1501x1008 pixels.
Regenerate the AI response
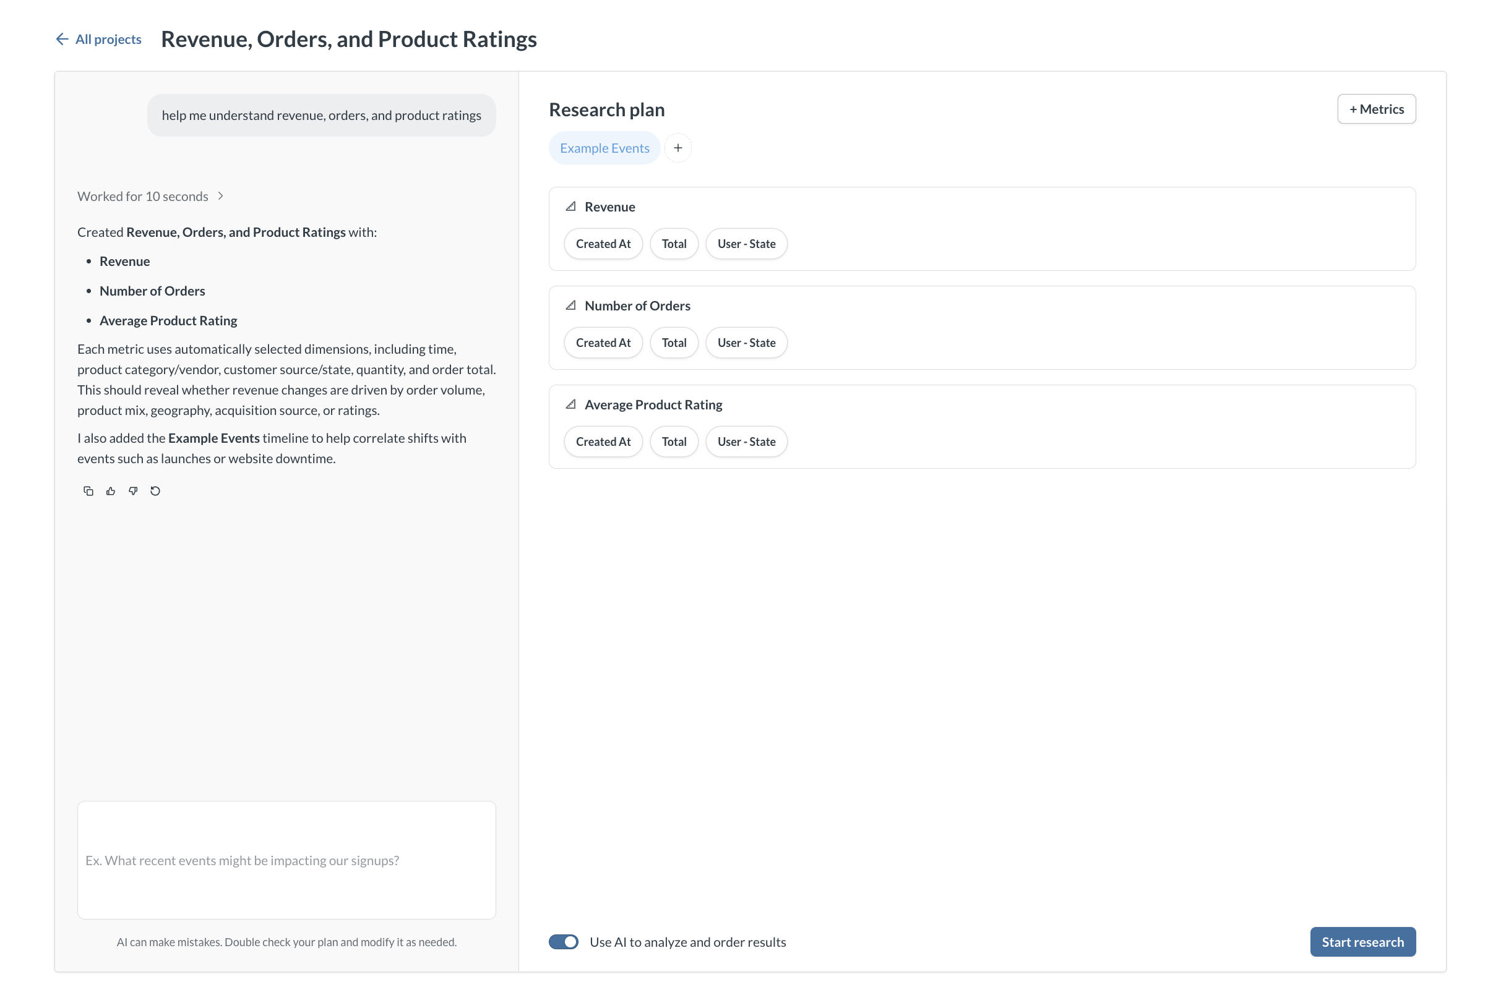tap(155, 491)
